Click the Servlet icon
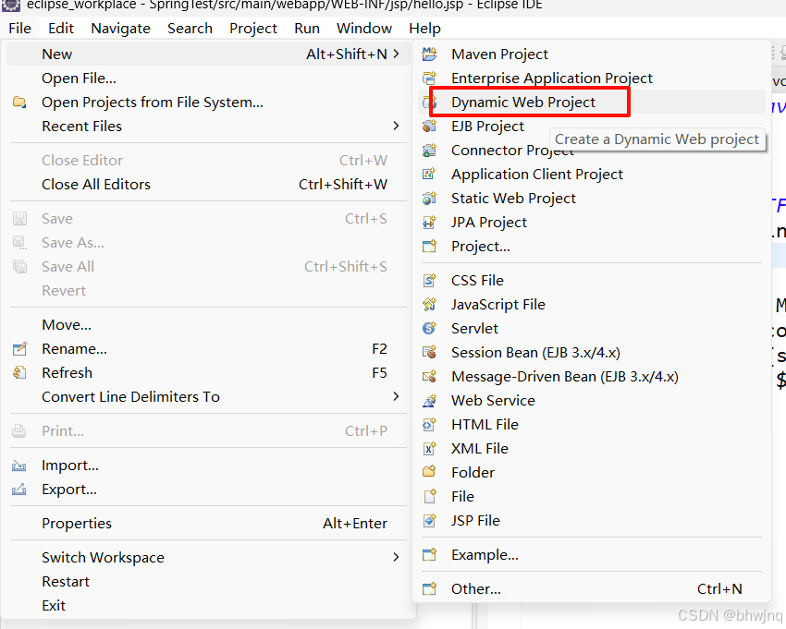 click(429, 328)
